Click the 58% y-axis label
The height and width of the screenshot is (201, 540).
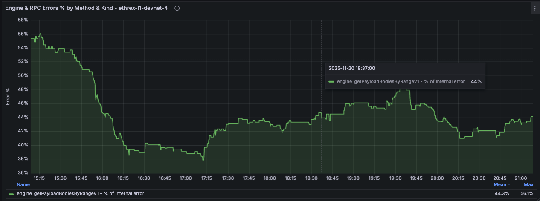pyautogui.click(x=23, y=20)
